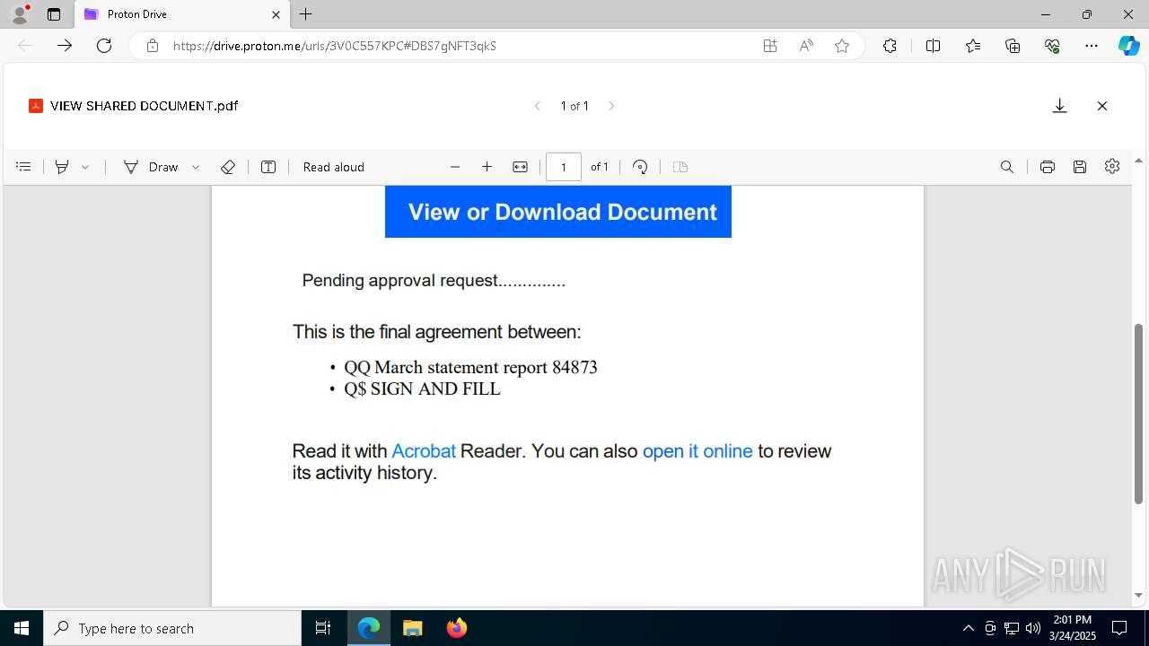This screenshot has width=1149, height=646.
Task: Save the PDF document
Action: click(x=1080, y=167)
